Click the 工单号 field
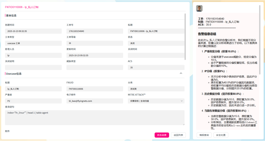This screenshot has height=141, width=265. (95, 31)
